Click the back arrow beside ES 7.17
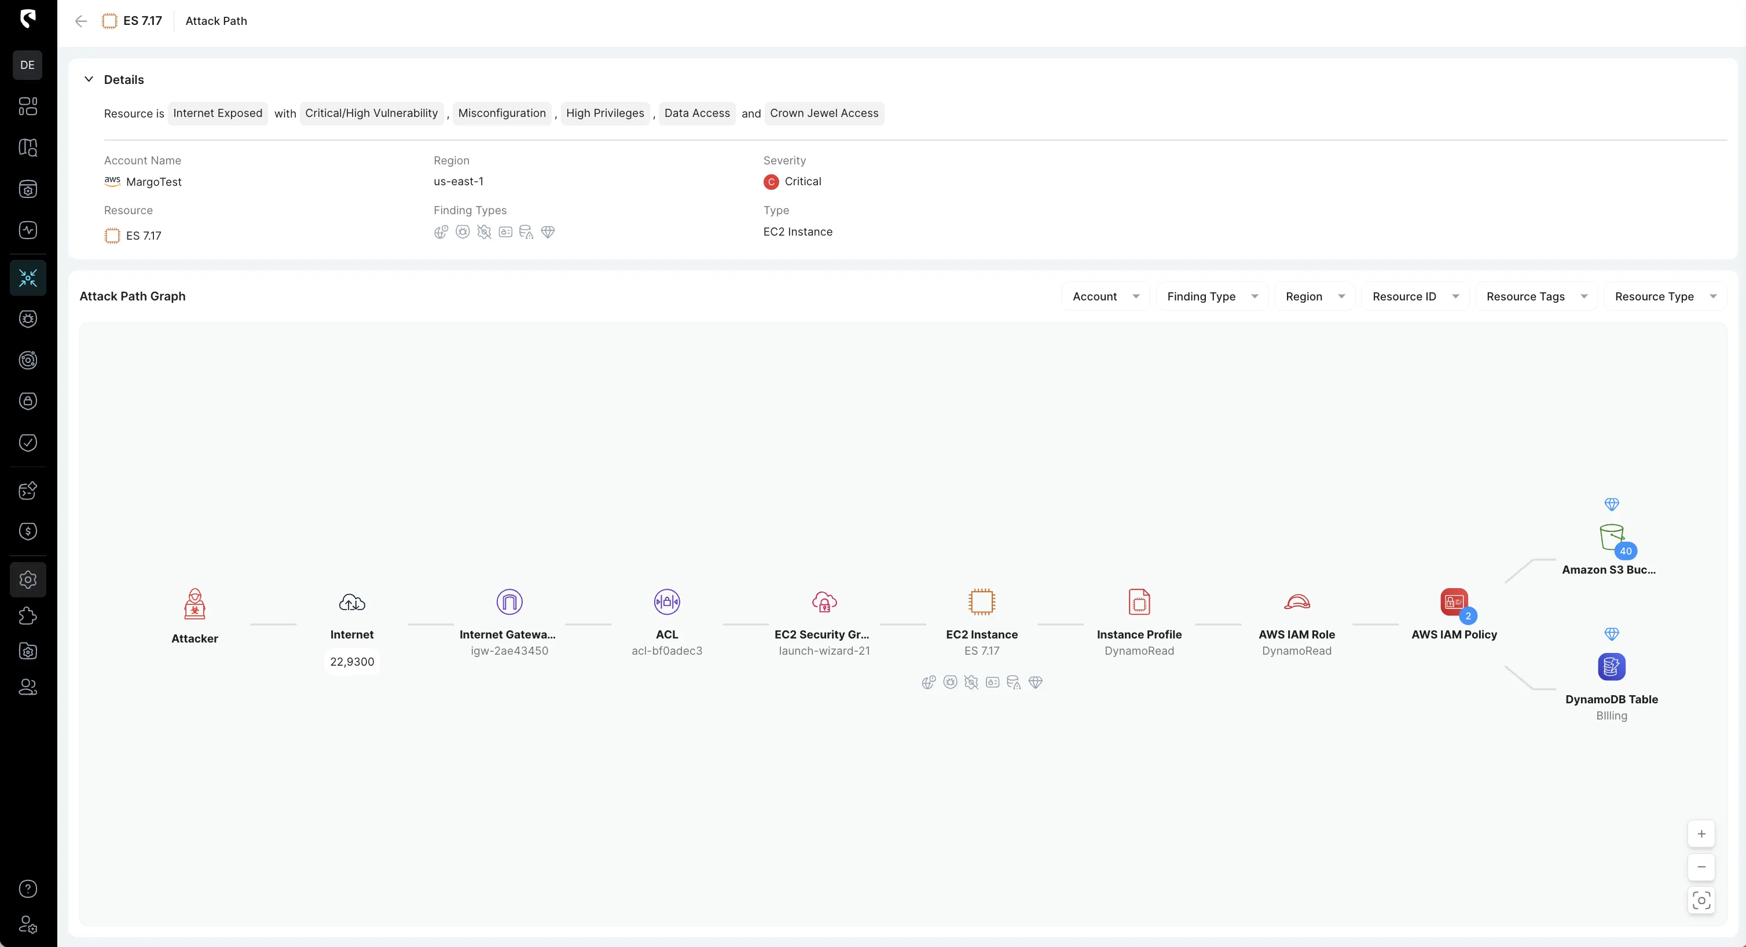 [x=80, y=21]
